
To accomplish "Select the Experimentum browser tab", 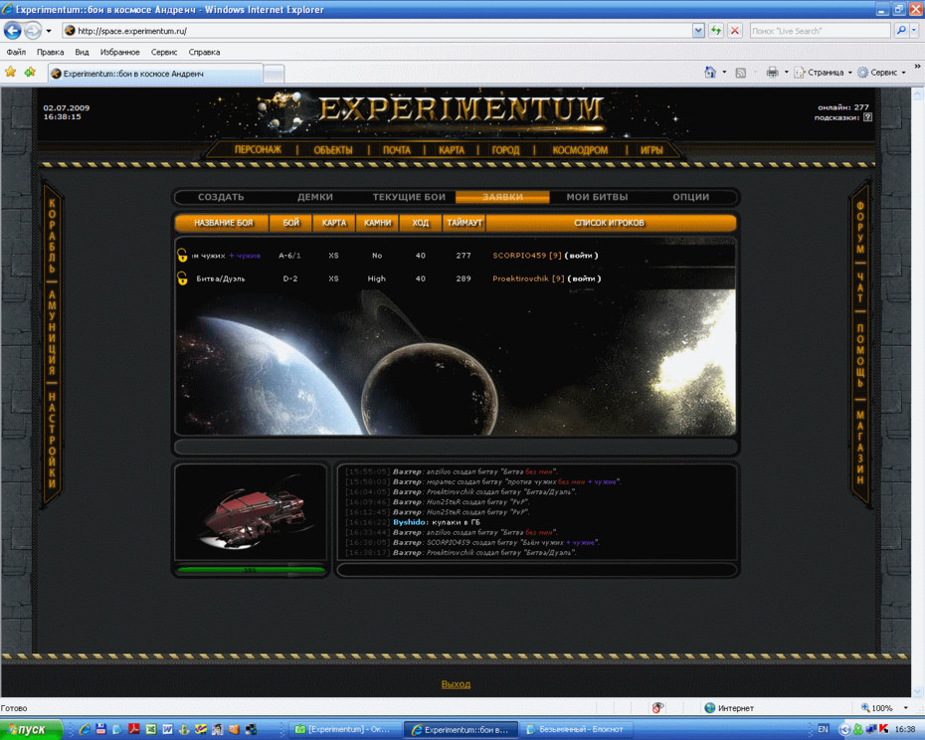I will 154,74.
